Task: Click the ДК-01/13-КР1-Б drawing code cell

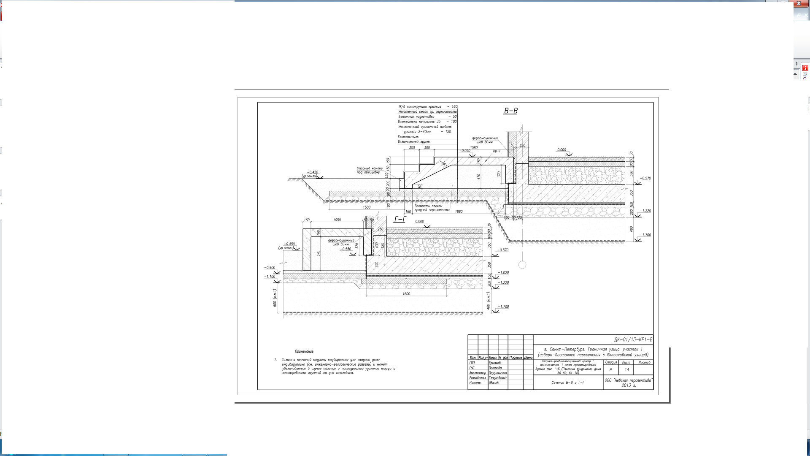Action: point(633,339)
